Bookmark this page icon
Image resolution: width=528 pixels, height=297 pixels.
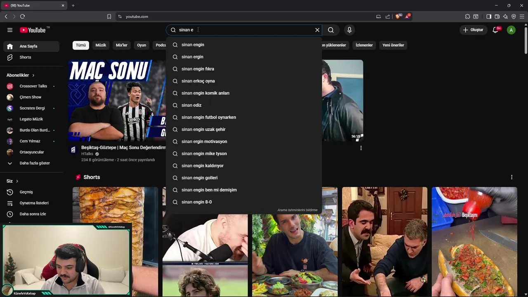[109, 16]
